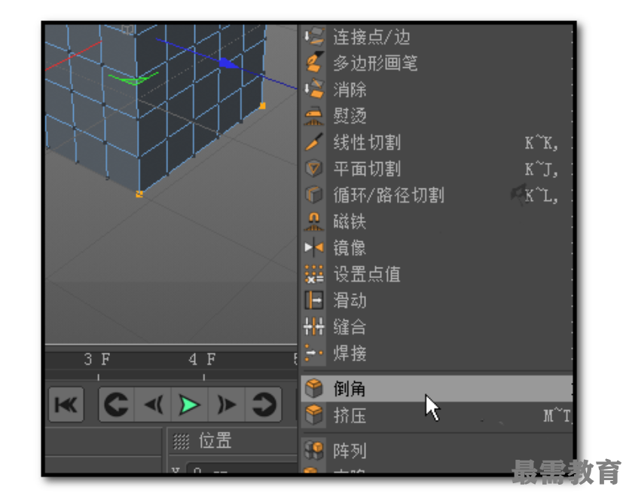The image size is (626, 502).
Task: Pick 焊接 menu entry
Action: (x=437, y=354)
